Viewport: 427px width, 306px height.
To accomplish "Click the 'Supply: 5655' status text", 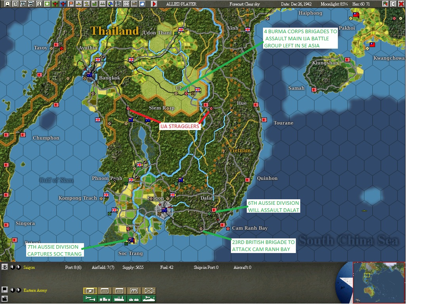I will coord(133,267).
